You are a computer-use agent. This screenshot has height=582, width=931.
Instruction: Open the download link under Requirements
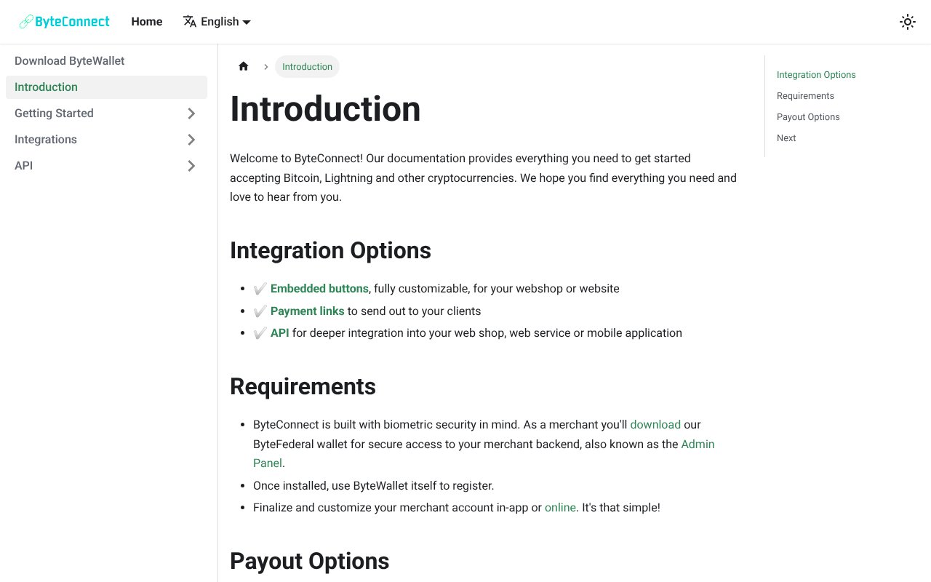(655, 424)
